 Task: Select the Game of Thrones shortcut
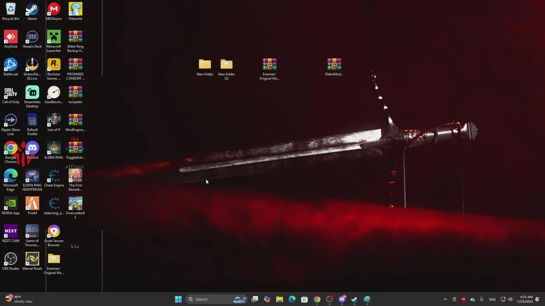32,236
